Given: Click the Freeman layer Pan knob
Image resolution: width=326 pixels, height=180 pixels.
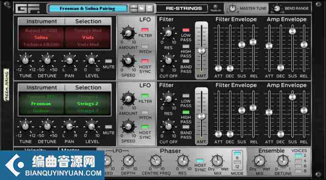Looking at the screenshot, I should [69, 126].
